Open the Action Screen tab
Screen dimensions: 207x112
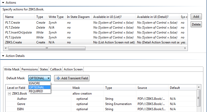(73, 69)
